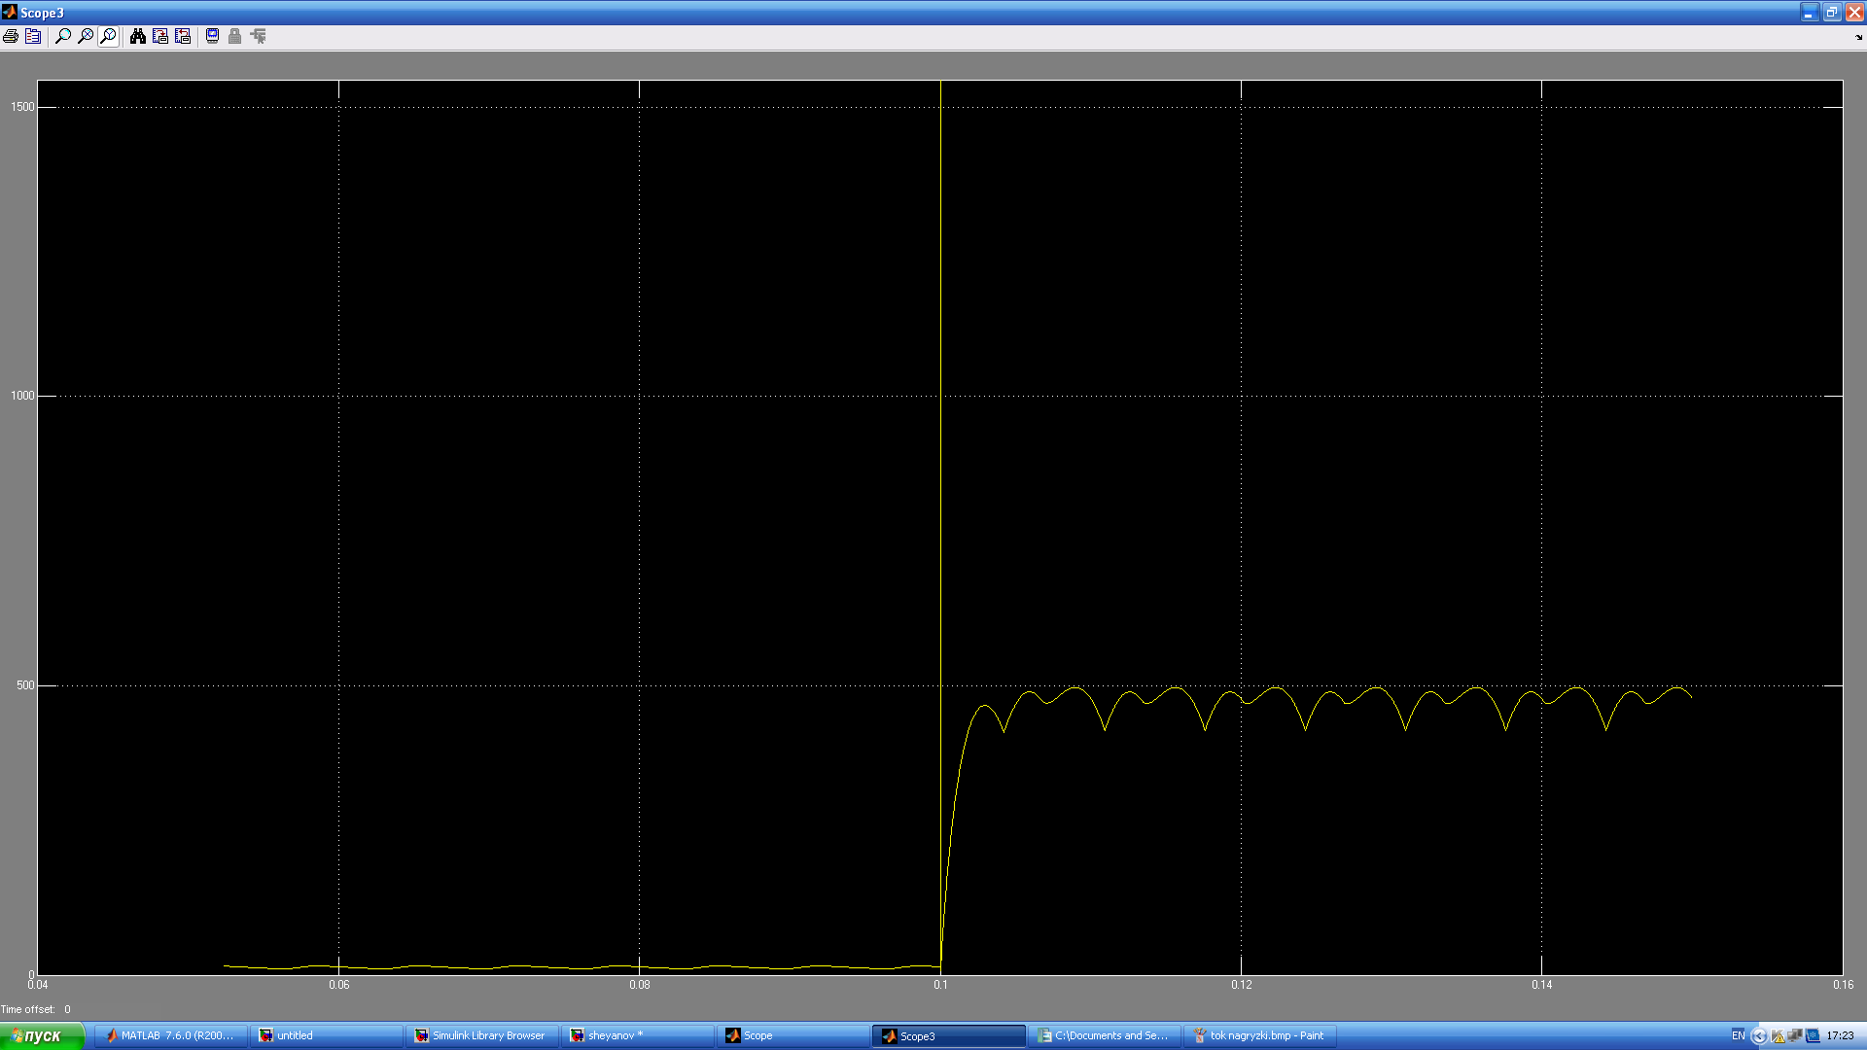Image resolution: width=1867 pixels, height=1050 pixels.
Task: Select Zoom X-axis tool
Action: [86, 36]
